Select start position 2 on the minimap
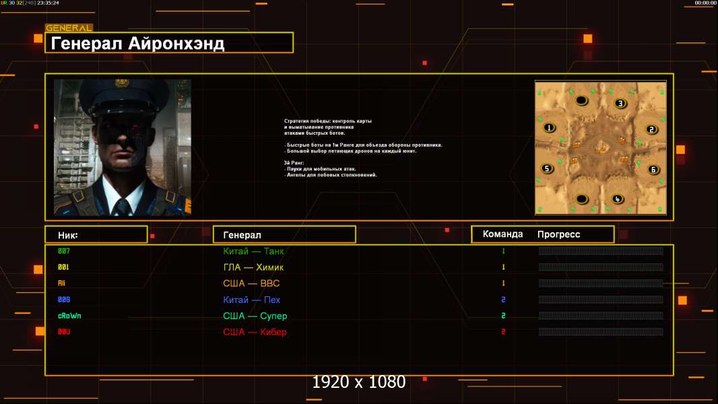This screenshot has width=718, height=404. 651,129
